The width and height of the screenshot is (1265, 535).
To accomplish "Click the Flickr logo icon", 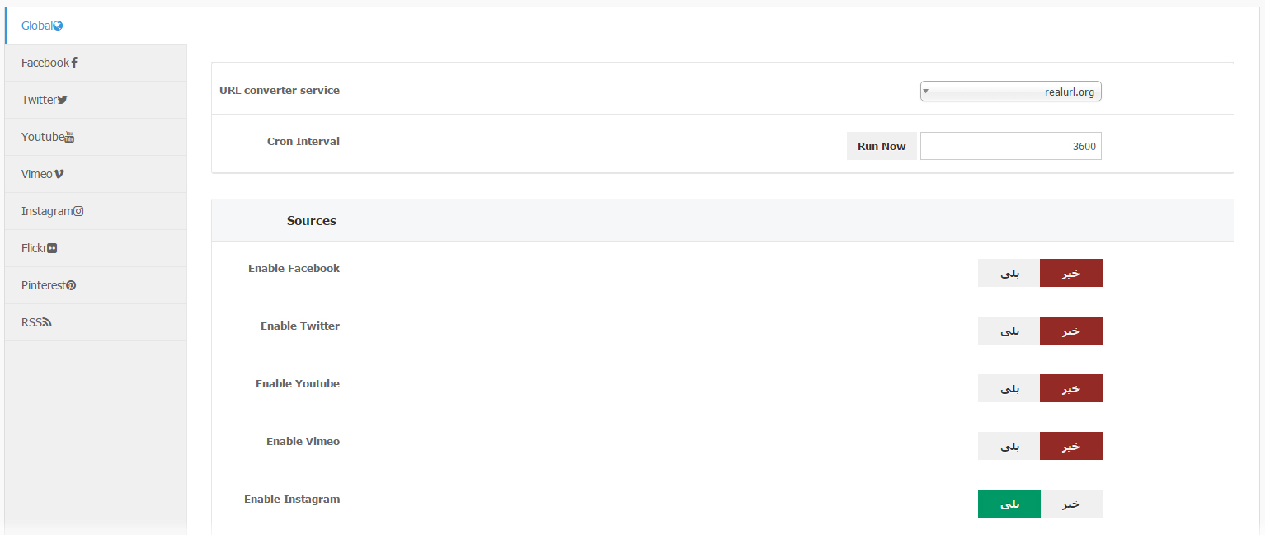I will click(x=52, y=248).
